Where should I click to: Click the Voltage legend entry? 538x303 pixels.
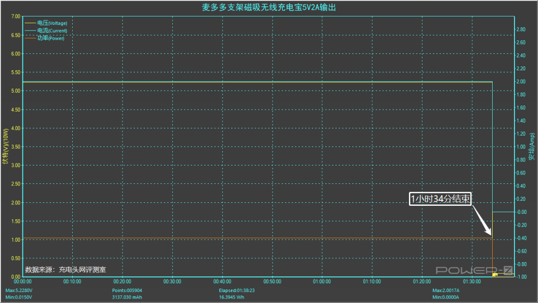(46, 23)
